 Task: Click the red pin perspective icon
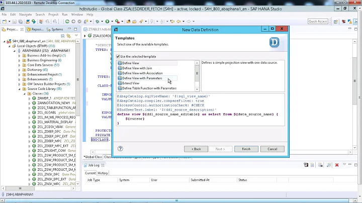point(344,22)
